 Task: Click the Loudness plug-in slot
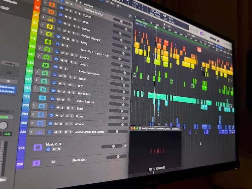[7, 91]
